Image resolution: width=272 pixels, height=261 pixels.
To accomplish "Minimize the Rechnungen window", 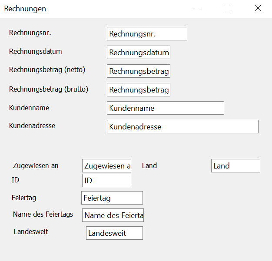I will point(197,8).
